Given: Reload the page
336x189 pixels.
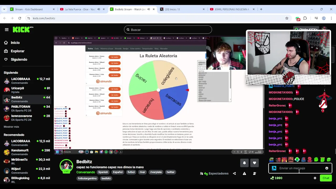Looking at the screenshot, I should coord(20,18).
